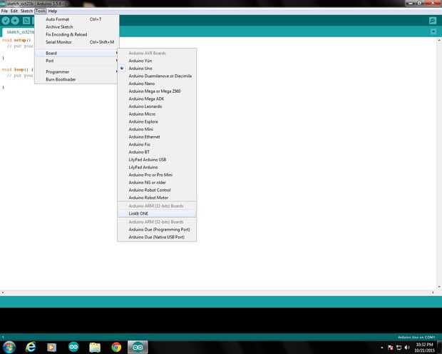Open the tab dropdown arrow below Serial Monitor

pos(433,31)
